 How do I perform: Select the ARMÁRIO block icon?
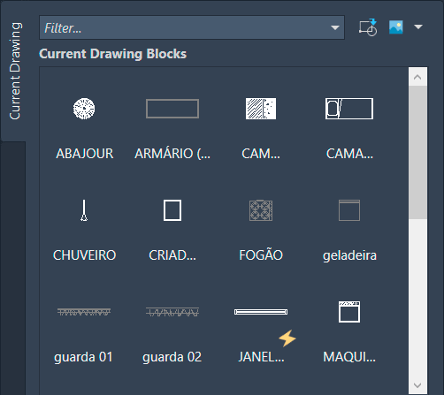[x=172, y=109]
